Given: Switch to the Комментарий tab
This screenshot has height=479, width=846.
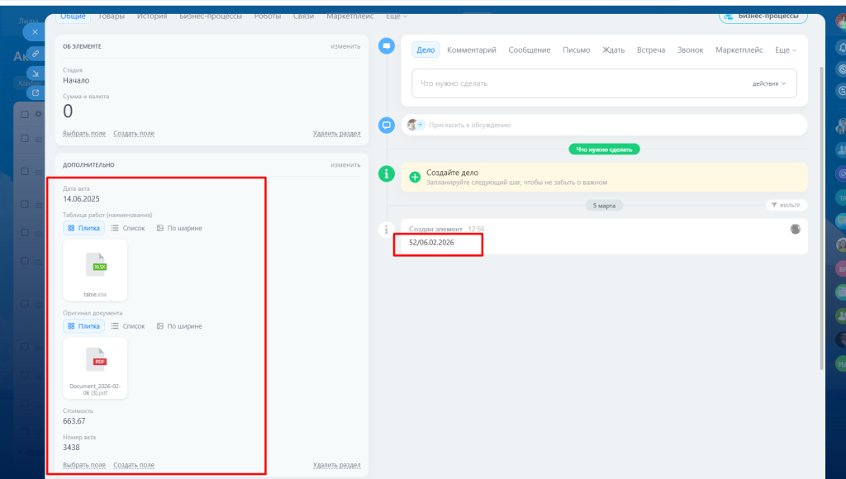Looking at the screenshot, I should (471, 50).
